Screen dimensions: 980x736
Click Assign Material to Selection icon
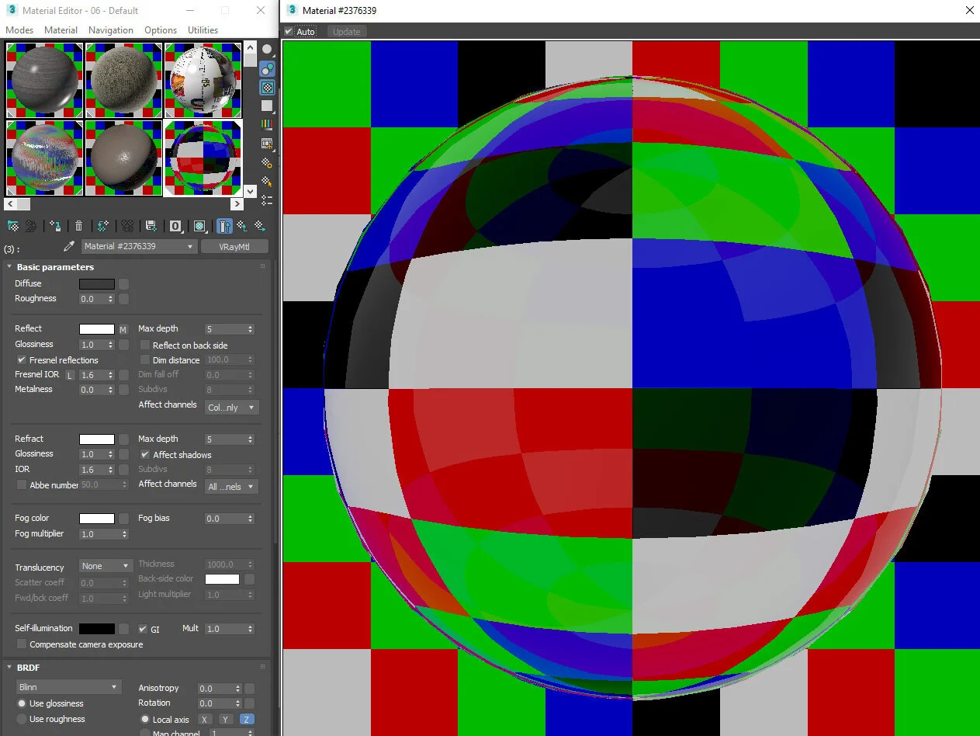55,226
